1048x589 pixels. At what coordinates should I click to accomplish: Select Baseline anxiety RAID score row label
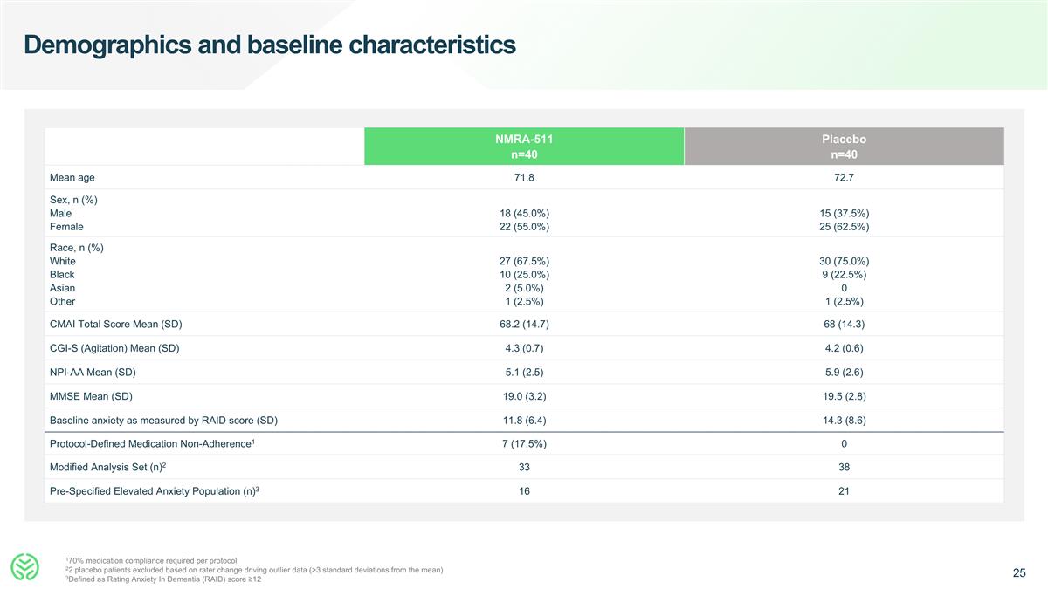pos(163,420)
